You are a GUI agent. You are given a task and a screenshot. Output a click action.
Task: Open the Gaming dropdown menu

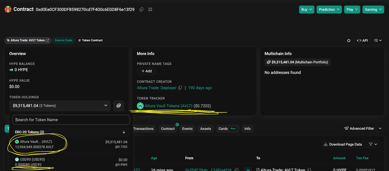(373, 9)
